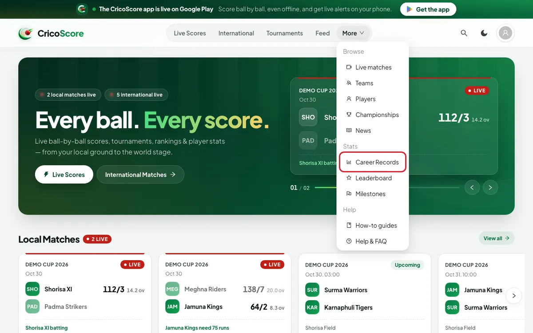Click the Upcoming status badge
The image size is (533, 333).
[x=407, y=265]
